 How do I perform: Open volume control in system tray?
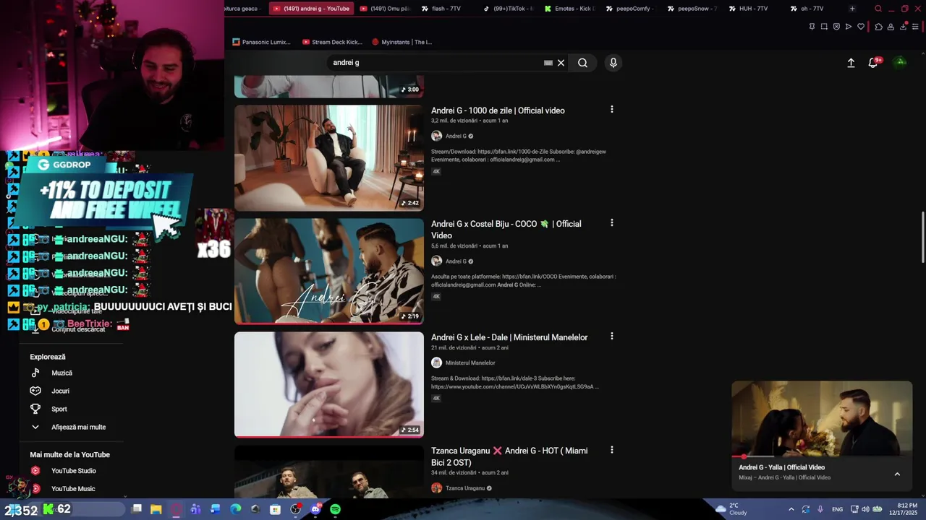click(x=865, y=509)
